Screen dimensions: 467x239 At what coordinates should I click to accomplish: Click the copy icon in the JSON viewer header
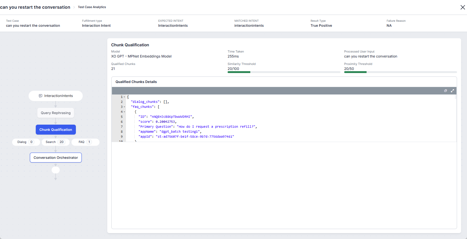446,91
